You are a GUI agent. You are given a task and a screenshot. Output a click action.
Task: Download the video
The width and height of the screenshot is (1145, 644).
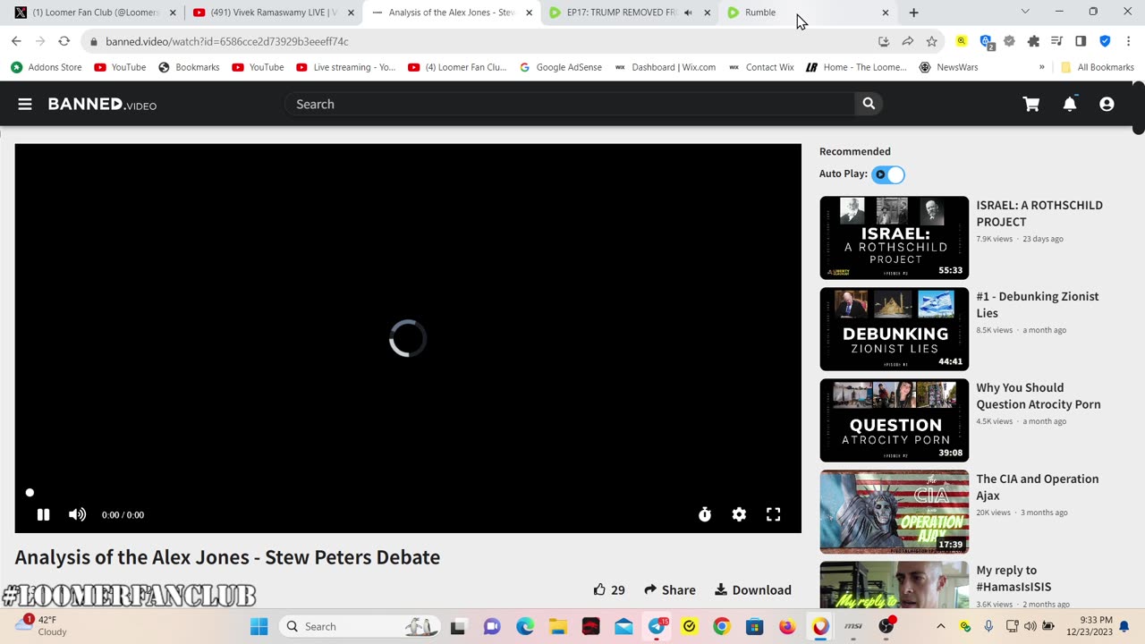(x=753, y=589)
